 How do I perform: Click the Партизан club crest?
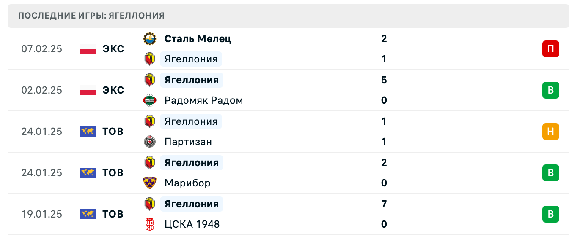point(150,142)
